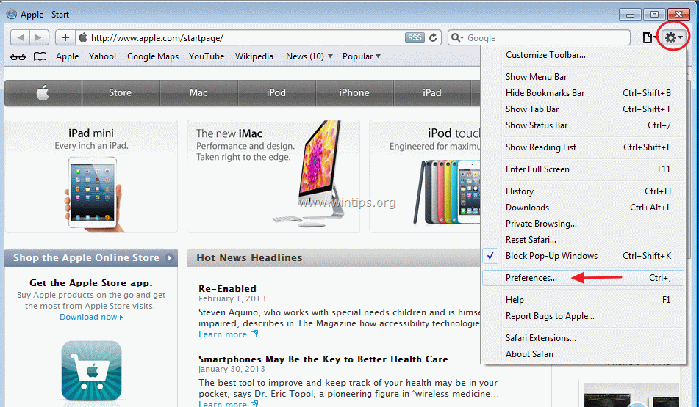
Task: Open the search engine magnifier dropdown
Action: (457, 38)
